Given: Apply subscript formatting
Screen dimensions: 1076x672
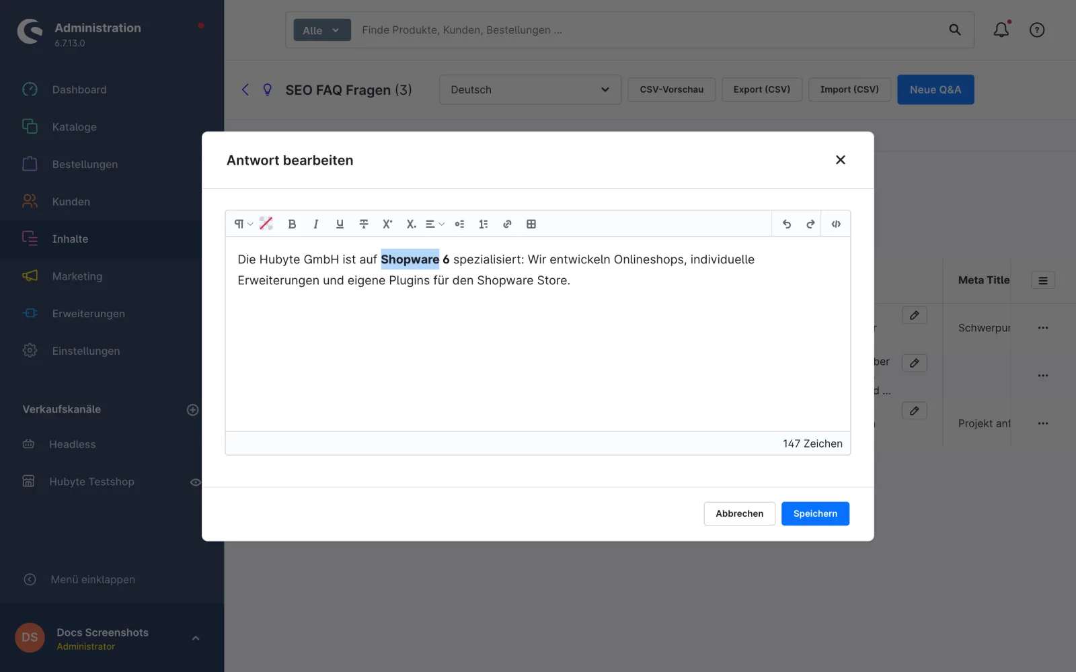Looking at the screenshot, I should click(x=411, y=224).
